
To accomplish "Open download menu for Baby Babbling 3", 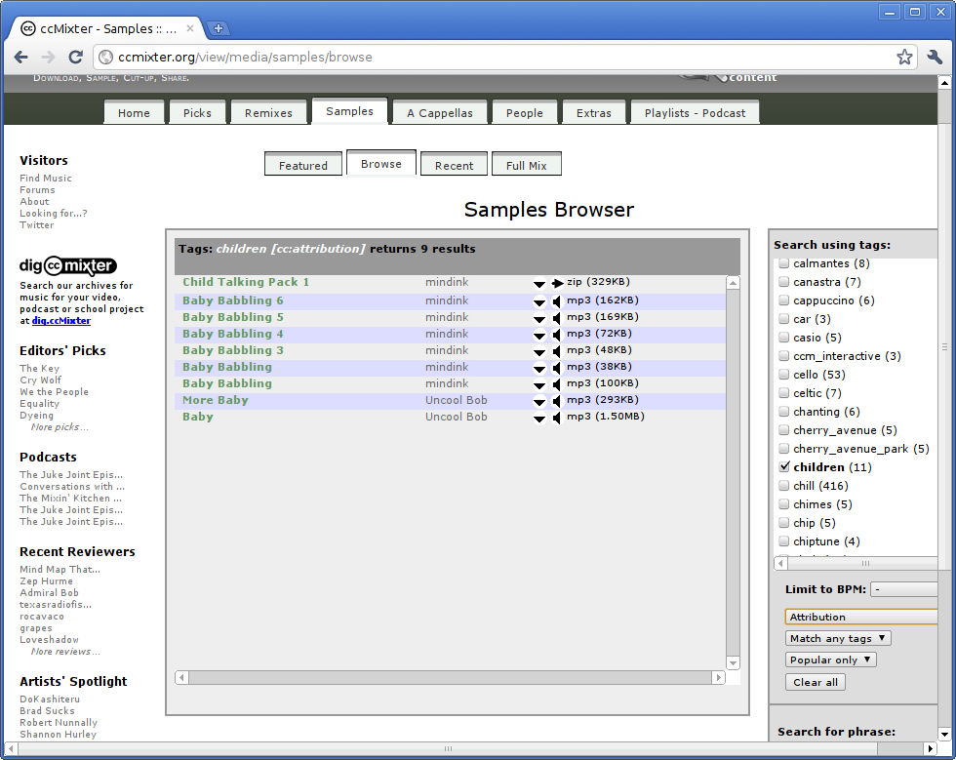I will (538, 351).
